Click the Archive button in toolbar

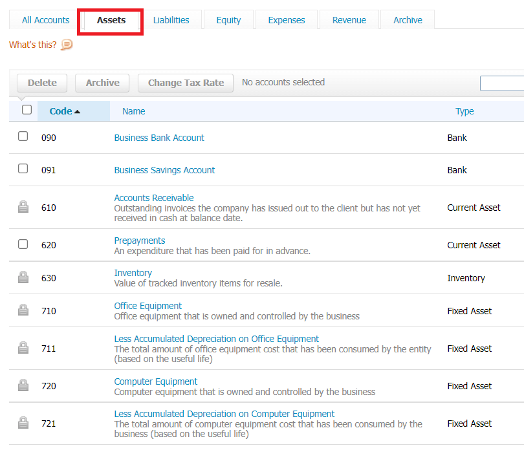[x=102, y=83]
